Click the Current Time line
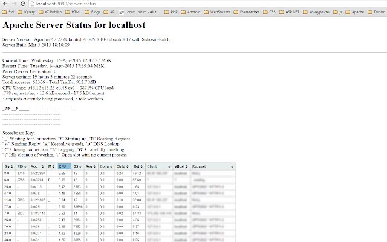The height and width of the screenshot is (242, 387). coord(57,60)
